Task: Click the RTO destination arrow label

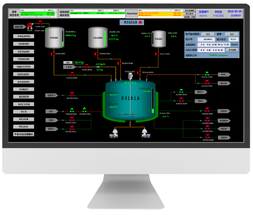Action: 223,74
